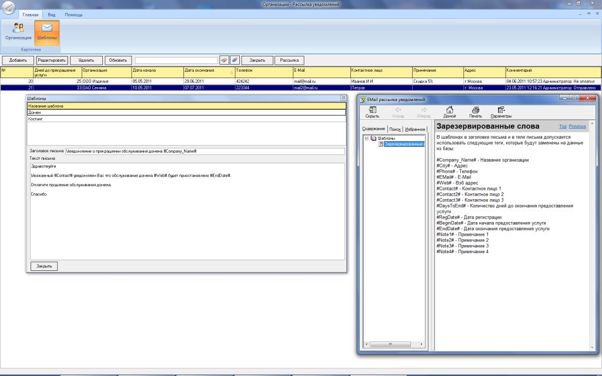
Task: Click the Добавить button
Action: tap(18, 61)
